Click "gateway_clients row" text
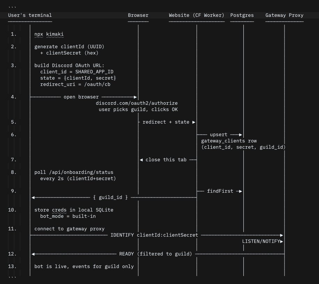Image resolution: width=319 pixels, height=284 pixels. pos(229,141)
